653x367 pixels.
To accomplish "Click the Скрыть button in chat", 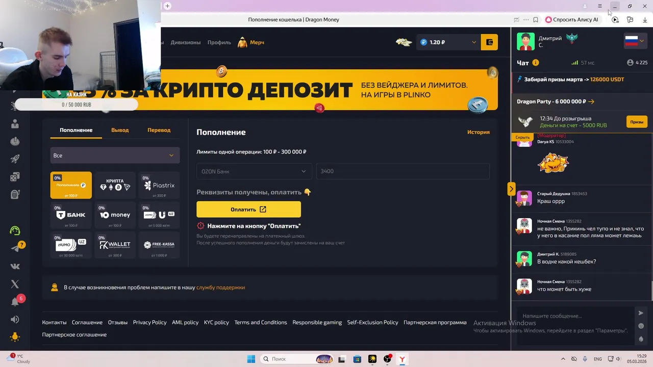I will click(522, 137).
